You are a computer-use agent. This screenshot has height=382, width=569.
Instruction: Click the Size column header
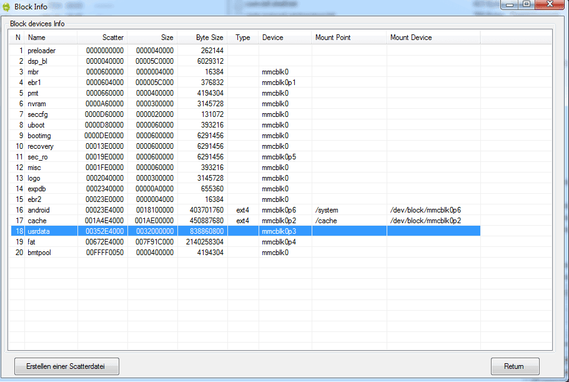152,38
